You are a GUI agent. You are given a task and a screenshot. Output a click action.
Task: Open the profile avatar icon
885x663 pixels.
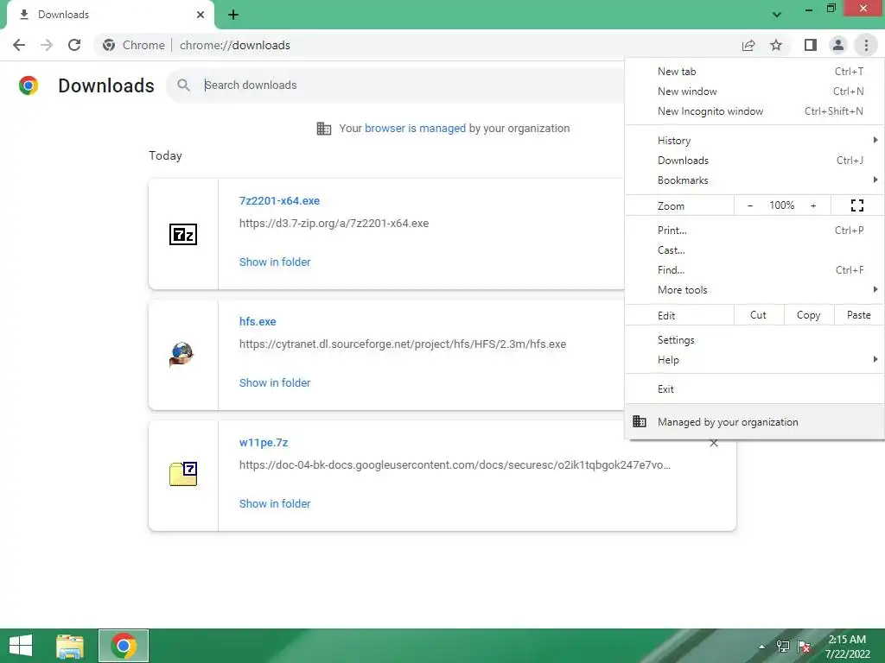click(838, 45)
